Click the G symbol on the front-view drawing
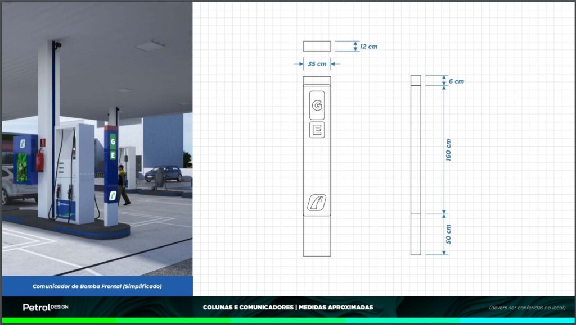The image size is (576, 325). pos(317,105)
